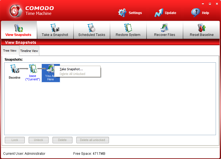221x159 pixels.
Task: Select the base ("Current") snapshot node
Action: coord(33,72)
